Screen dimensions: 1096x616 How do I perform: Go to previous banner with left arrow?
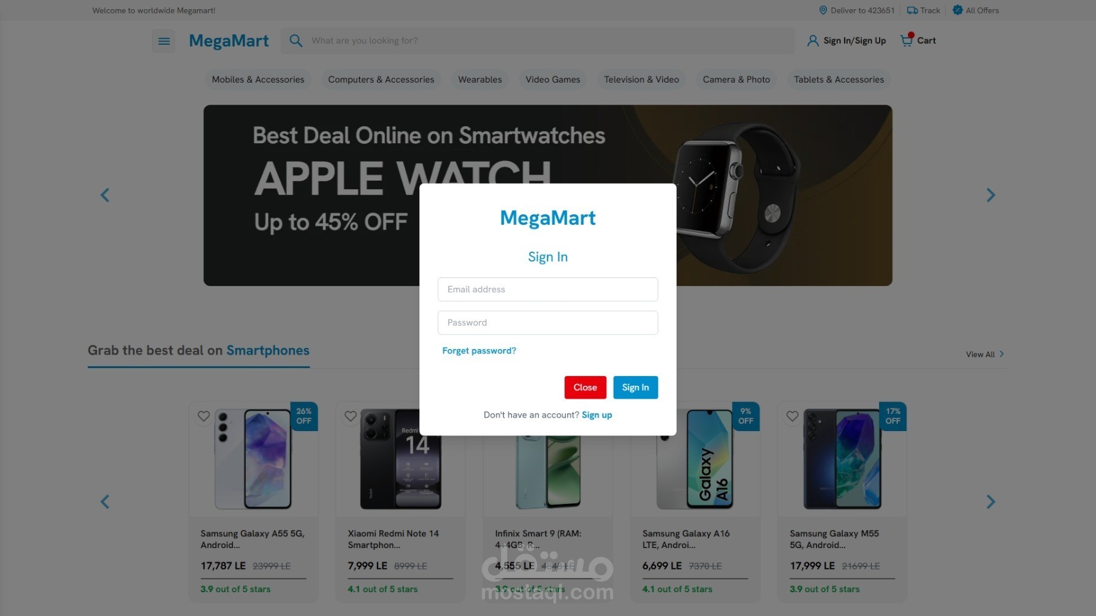click(105, 195)
